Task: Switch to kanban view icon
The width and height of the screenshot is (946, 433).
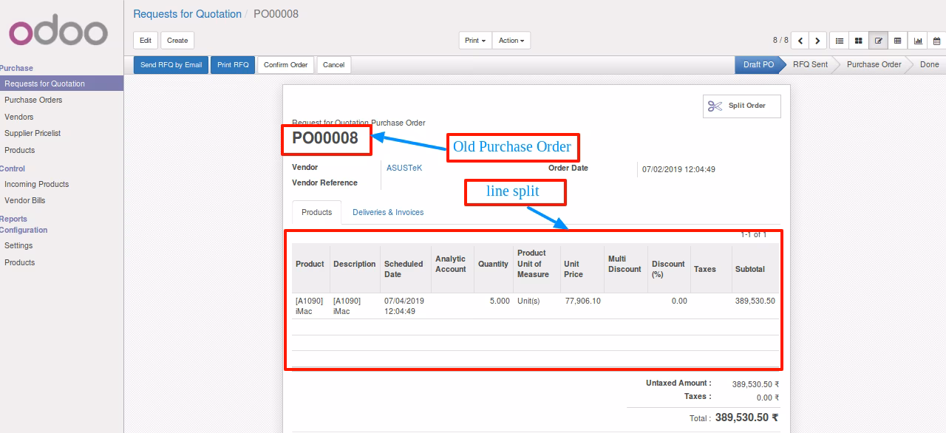Action: (x=858, y=41)
